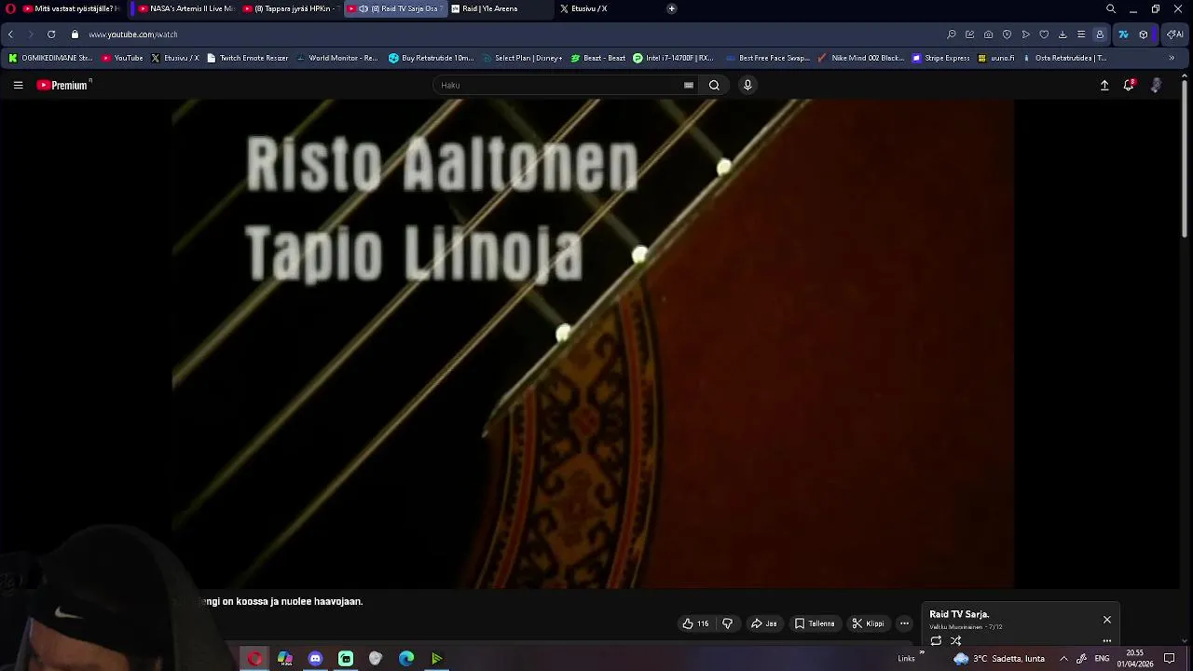This screenshot has width=1193, height=671.
Task: Create a clip with Klippi button
Action: pyautogui.click(x=868, y=623)
